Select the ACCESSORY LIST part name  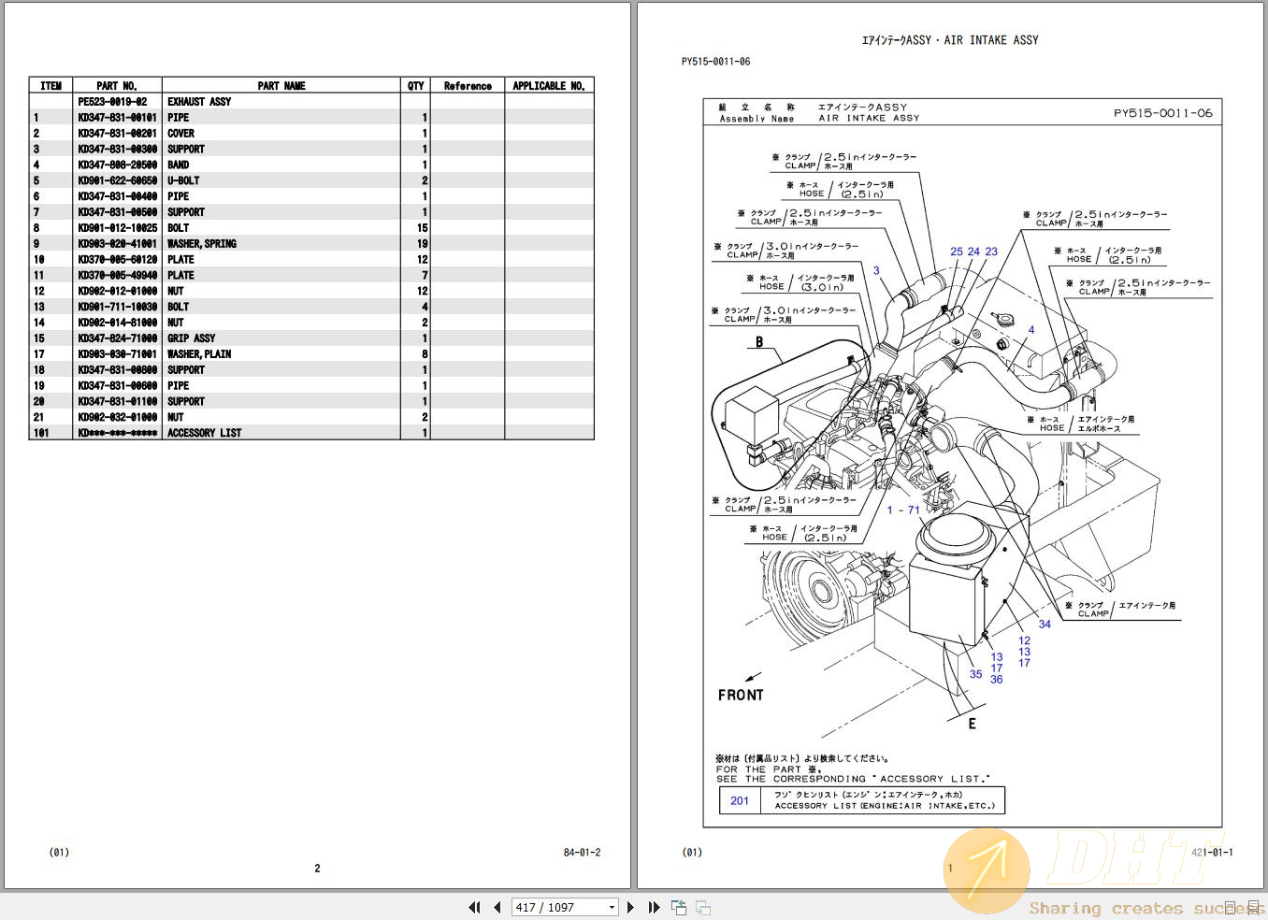[205, 433]
